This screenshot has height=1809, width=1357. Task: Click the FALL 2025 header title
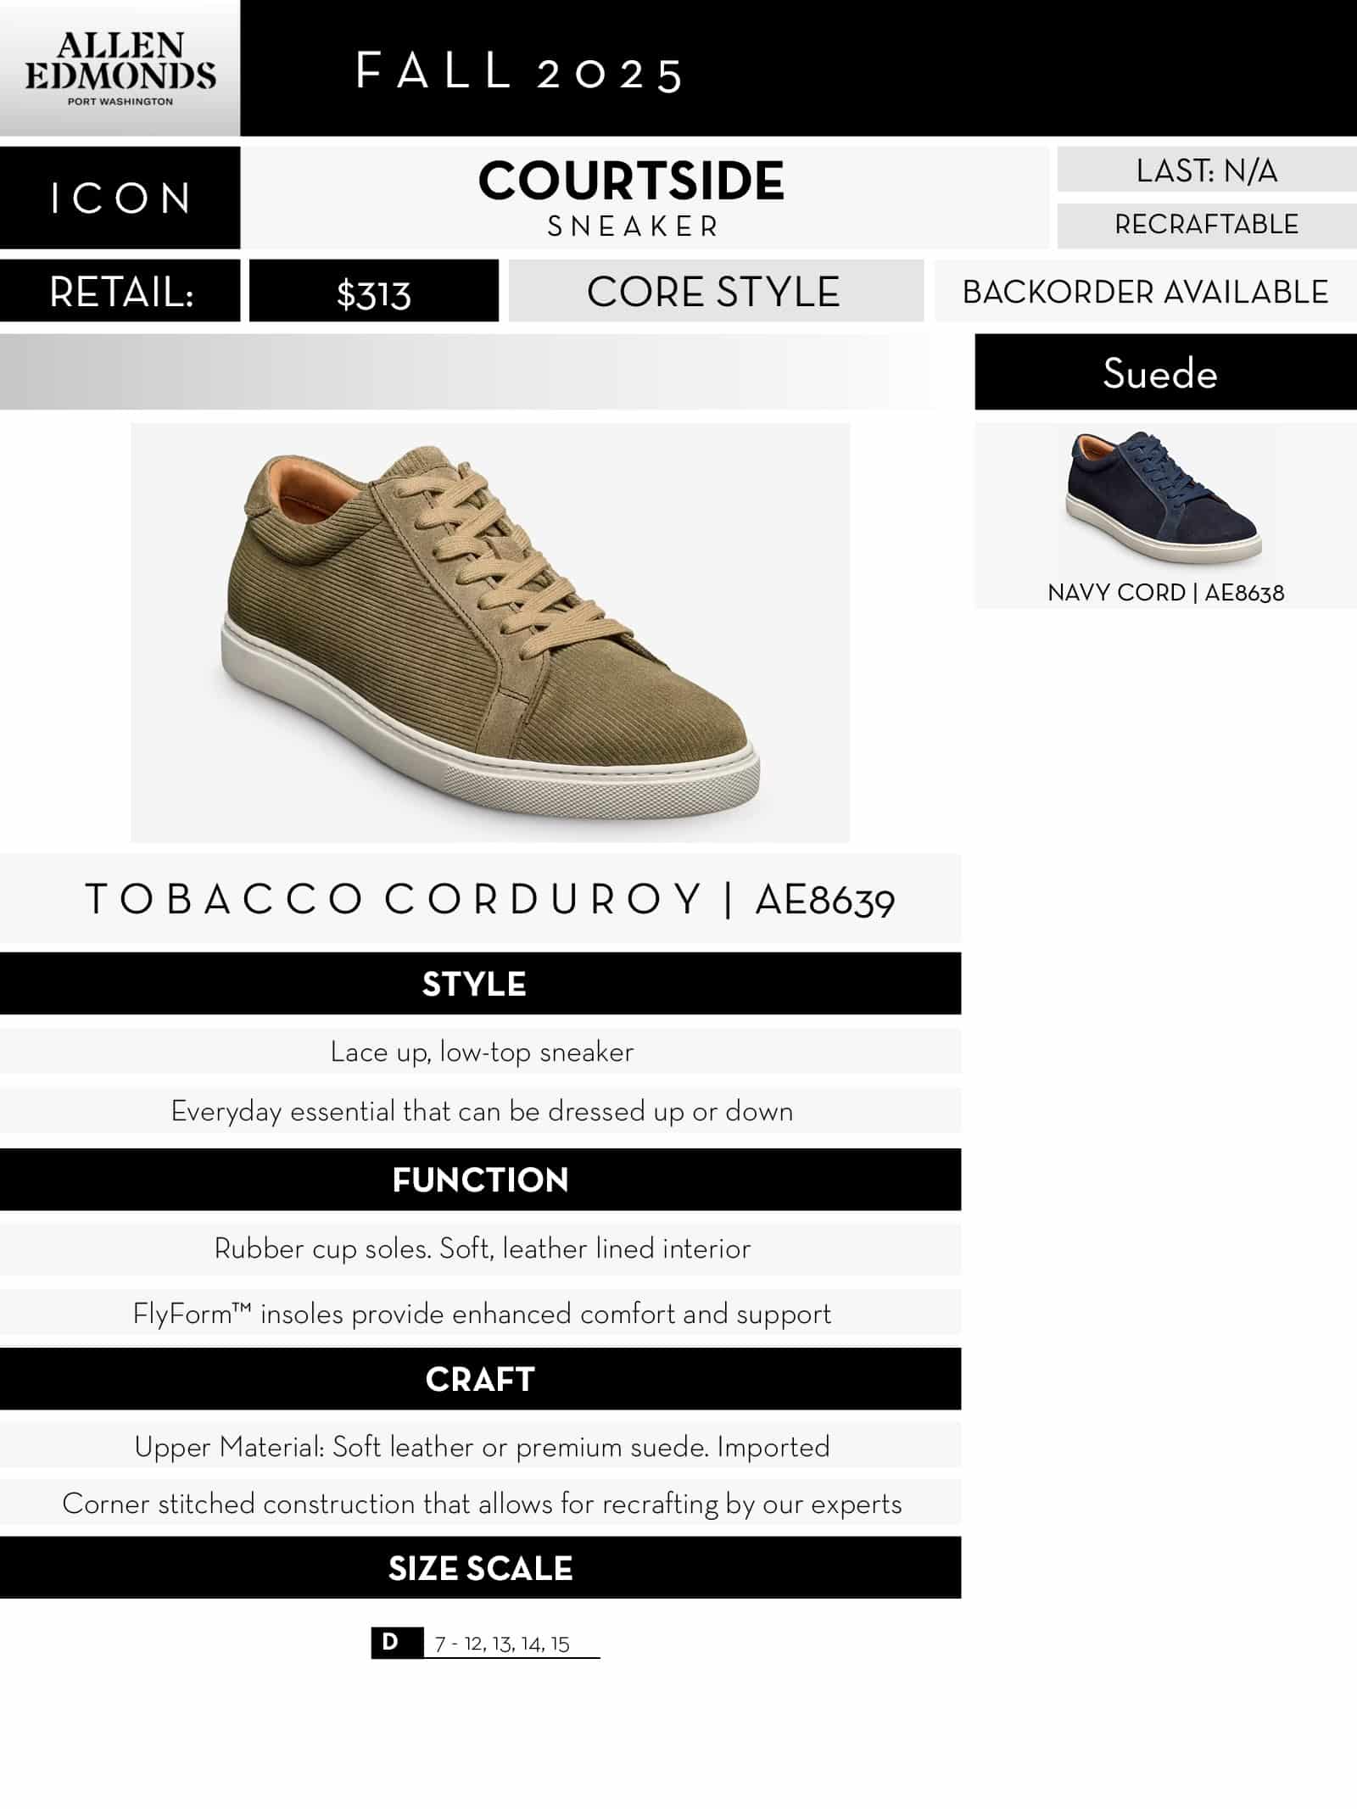(x=518, y=72)
